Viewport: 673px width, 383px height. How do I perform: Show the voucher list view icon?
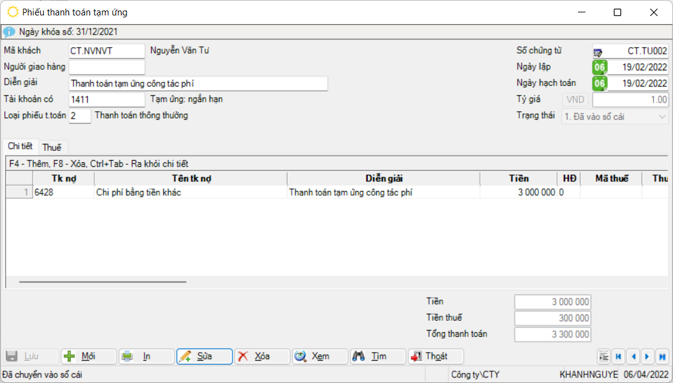(x=603, y=356)
